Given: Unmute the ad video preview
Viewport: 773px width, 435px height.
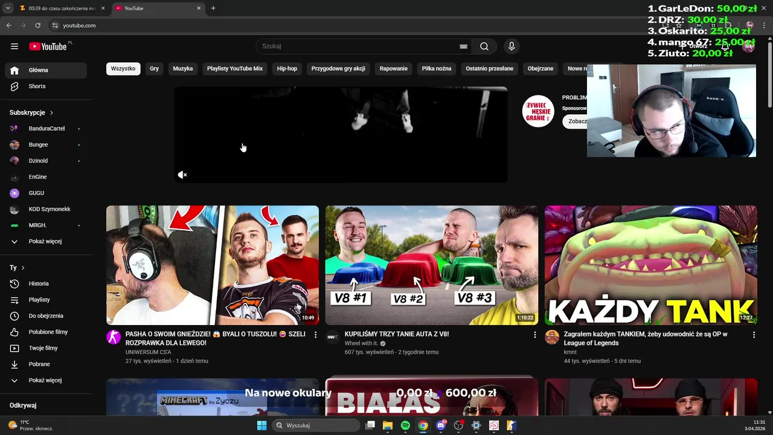Looking at the screenshot, I should tap(182, 175).
